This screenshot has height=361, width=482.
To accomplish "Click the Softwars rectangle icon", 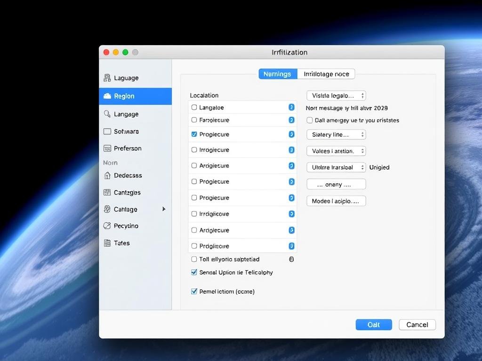I will (107, 132).
